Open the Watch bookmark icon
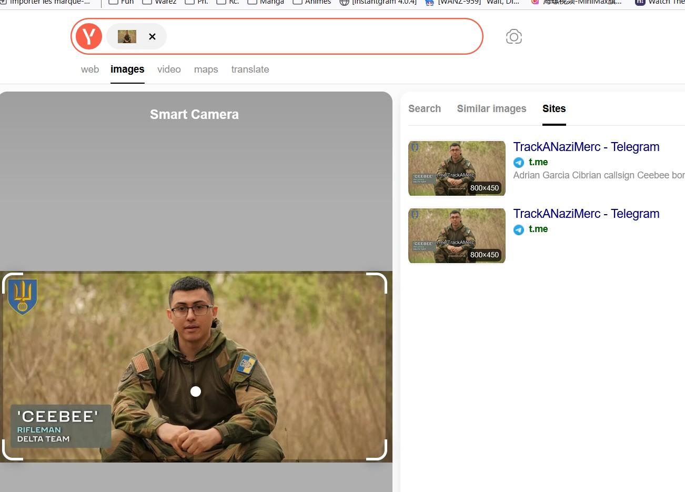The width and height of the screenshot is (685, 492). [640, 2]
